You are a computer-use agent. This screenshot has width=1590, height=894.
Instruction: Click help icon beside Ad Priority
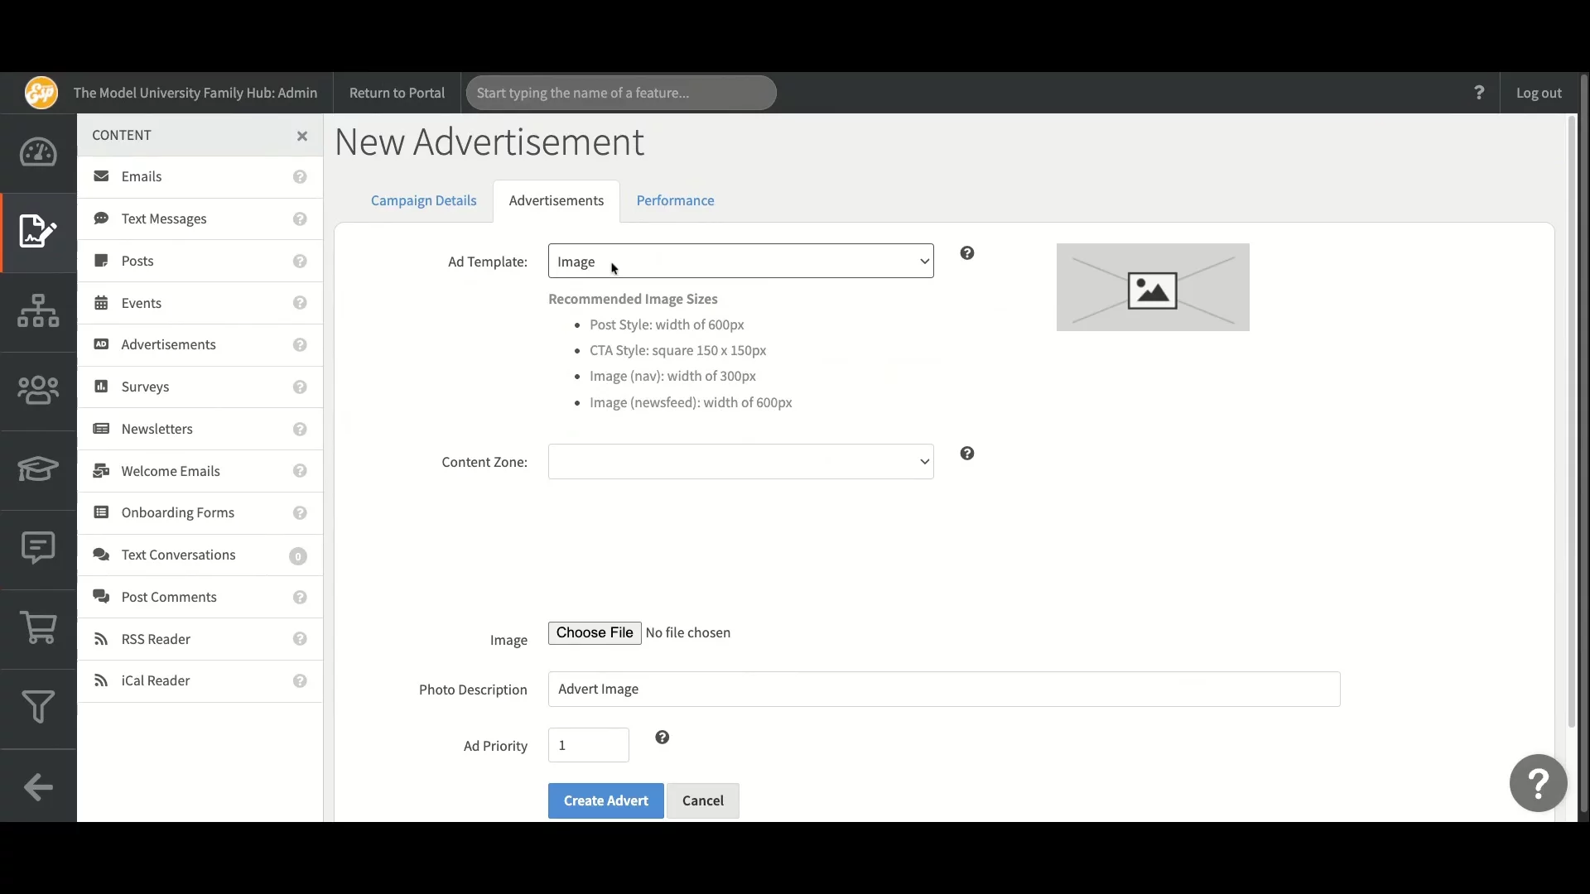(x=662, y=738)
